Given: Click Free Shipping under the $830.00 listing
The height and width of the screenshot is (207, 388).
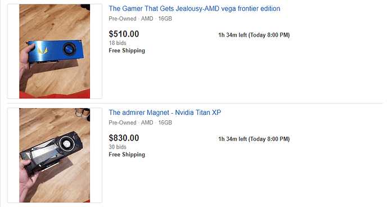Looking at the screenshot, I should click(127, 155).
